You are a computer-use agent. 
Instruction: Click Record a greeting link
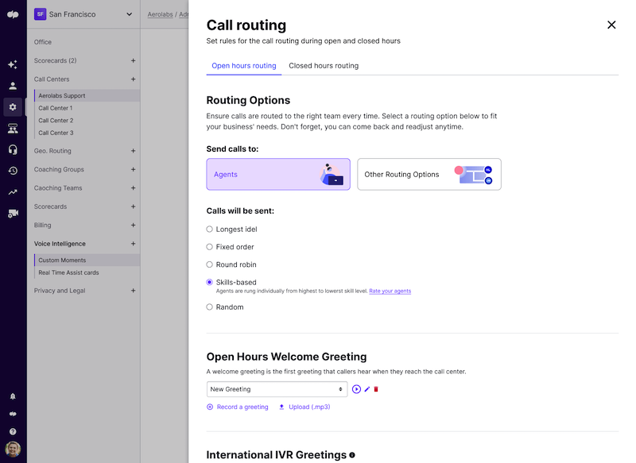tap(242, 407)
